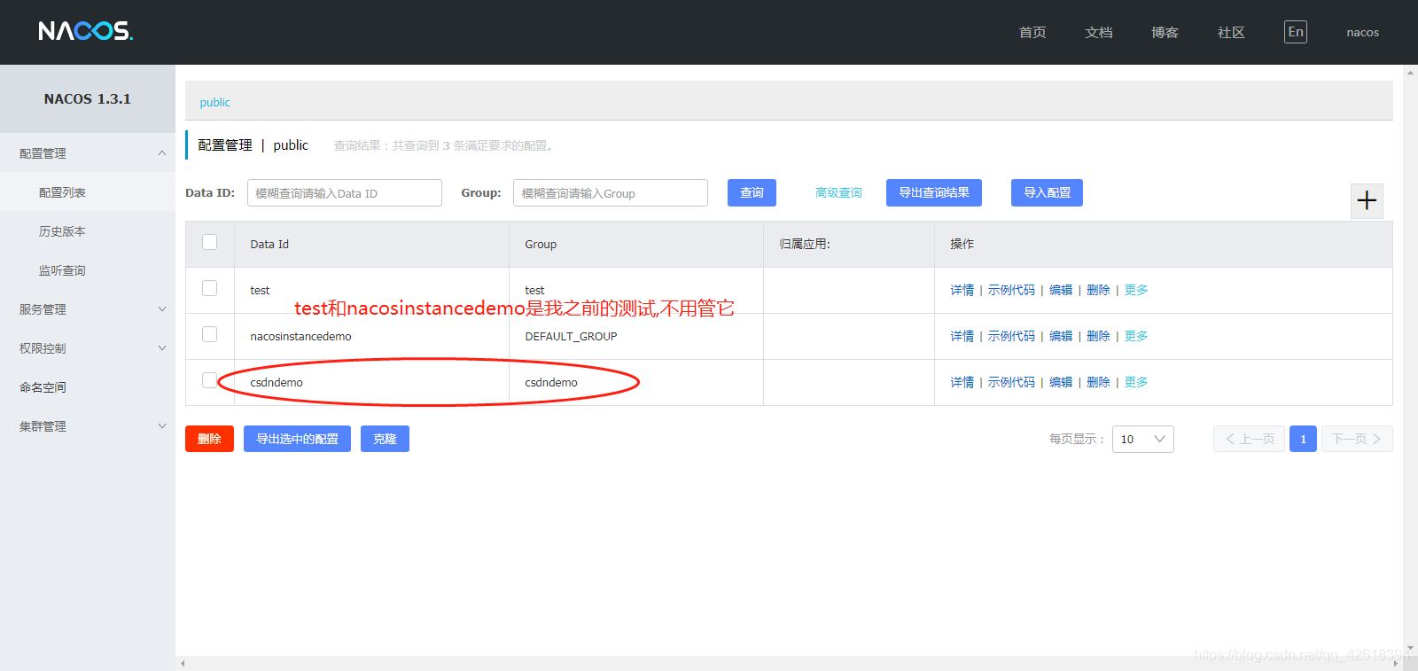The width and height of the screenshot is (1418, 671).
Task: Check the box for the test row
Action: pyautogui.click(x=209, y=288)
